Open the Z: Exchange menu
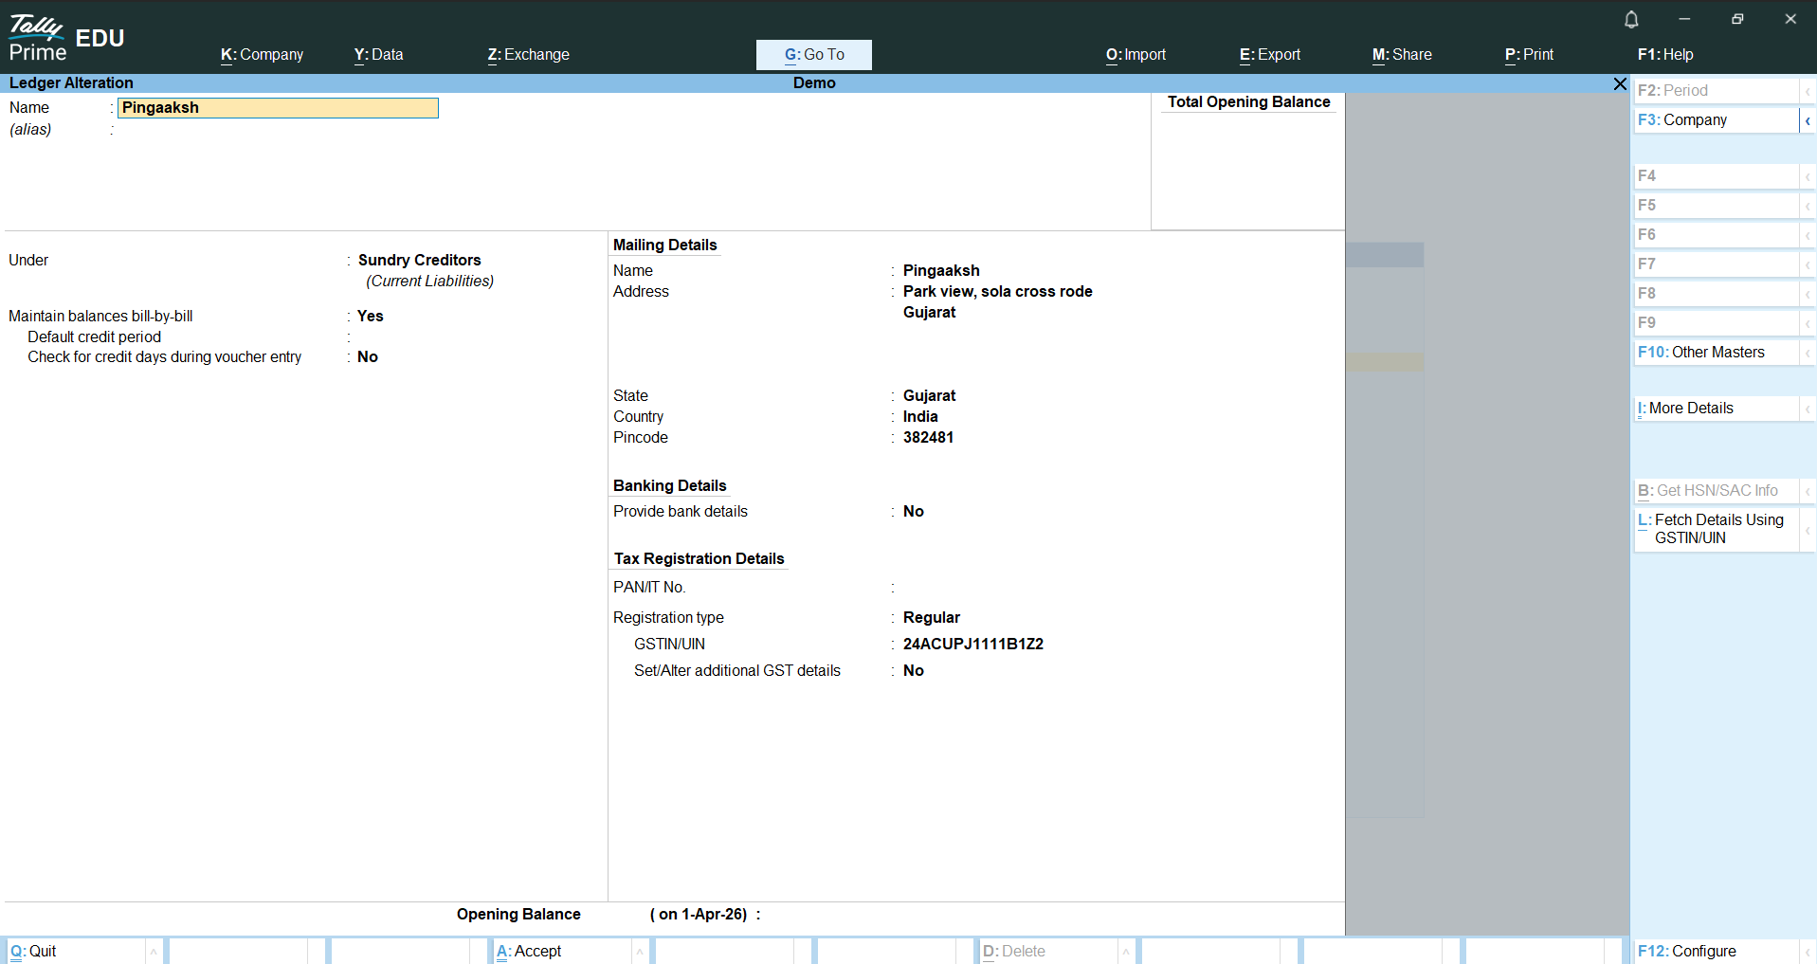This screenshot has height=964, width=1817. coord(528,55)
